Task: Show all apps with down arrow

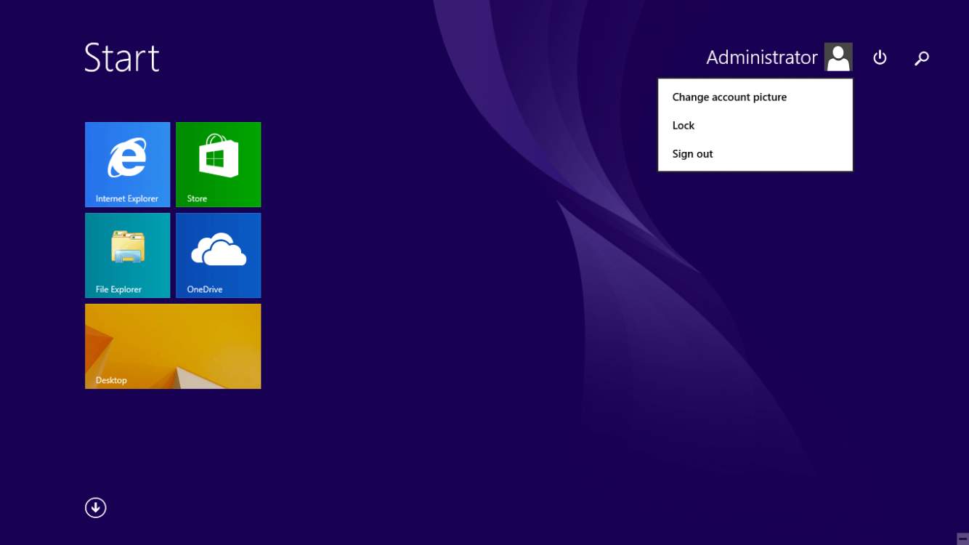Action: tap(96, 507)
